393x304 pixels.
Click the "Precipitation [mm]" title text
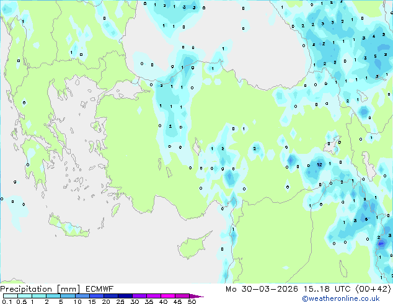coord(40,289)
